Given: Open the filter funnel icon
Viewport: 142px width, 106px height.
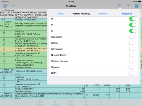Looking at the screenshot, I should click(x=128, y=6).
